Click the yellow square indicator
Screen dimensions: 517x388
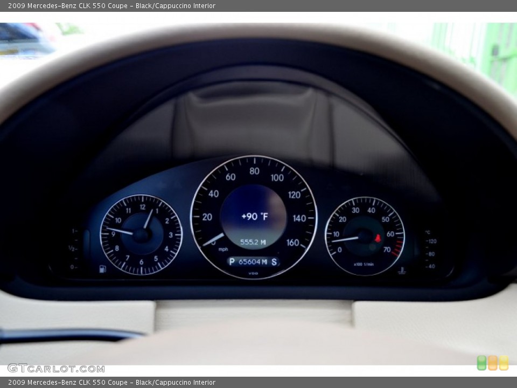(504, 363)
